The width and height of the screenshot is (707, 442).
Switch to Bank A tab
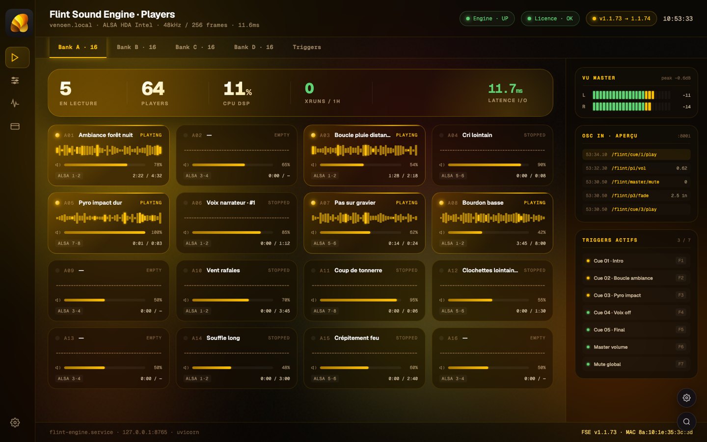tap(78, 47)
